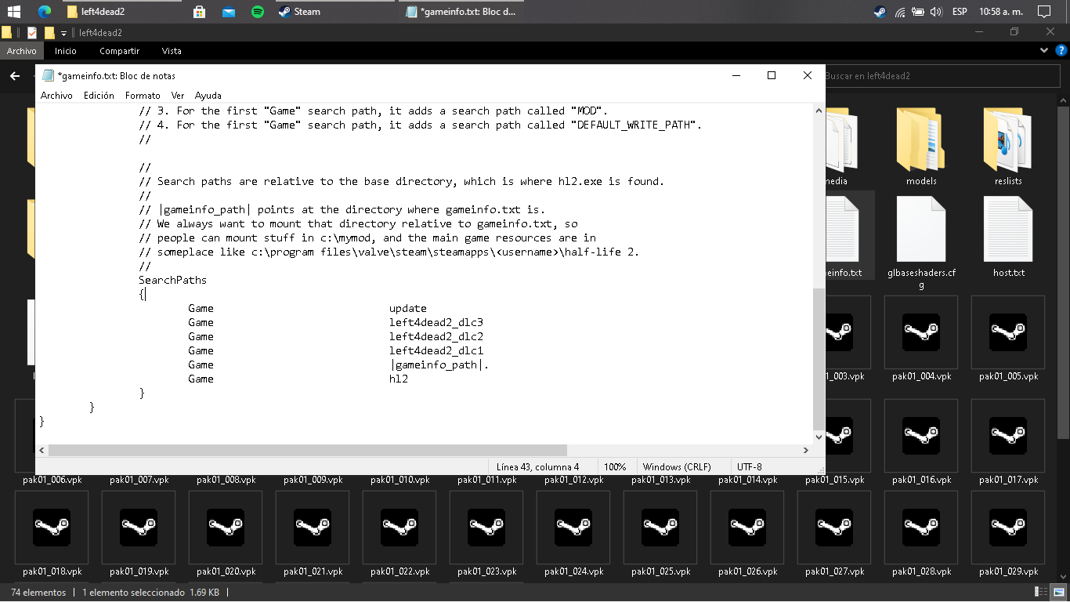Image resolution: width=1070 pixels, height=602 pixels.
Task: Open the Wi-Fi network tray icon
Action: 900,12
